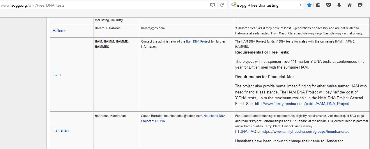This screenshot has width=370, height=149.
Task: Follow the Ham DNA Project link
Action: (x=198, y=41)
